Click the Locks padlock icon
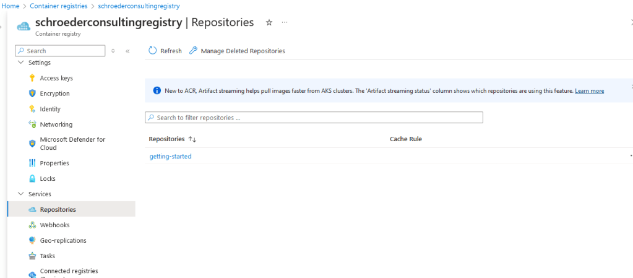Screen dimensions: 633x278 coord(32,179)
